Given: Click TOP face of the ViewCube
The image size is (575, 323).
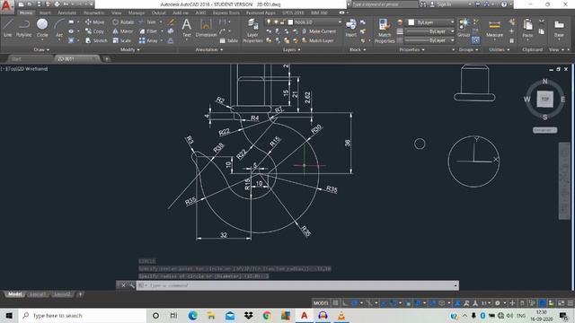Looking at the screenshot, I should [545, 99].
